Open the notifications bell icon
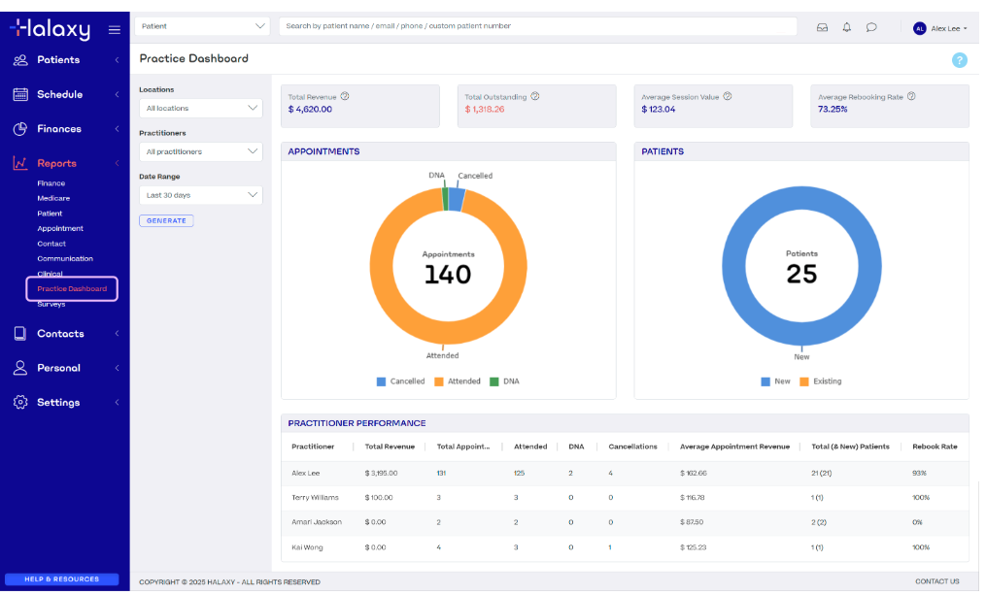Viewport: 986px width, 595px height. pos(846,27)
